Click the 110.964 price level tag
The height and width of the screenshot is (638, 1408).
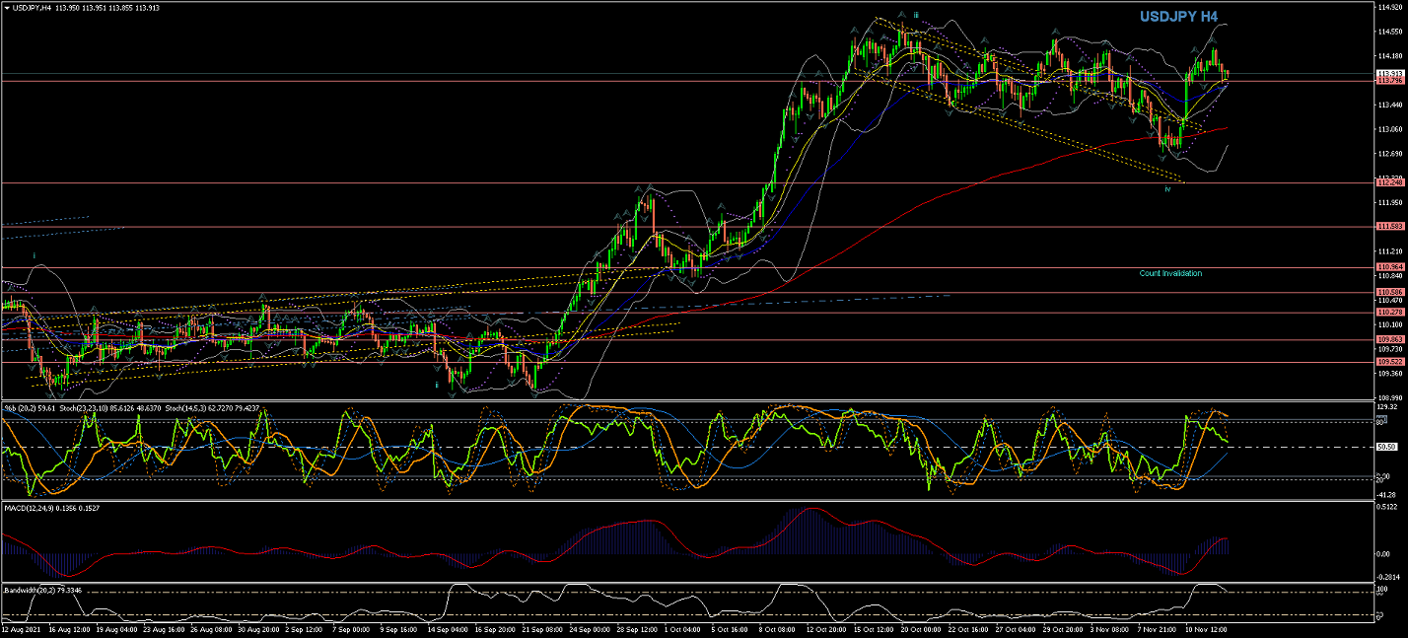pyautogui.click(x=1390, y=267)
